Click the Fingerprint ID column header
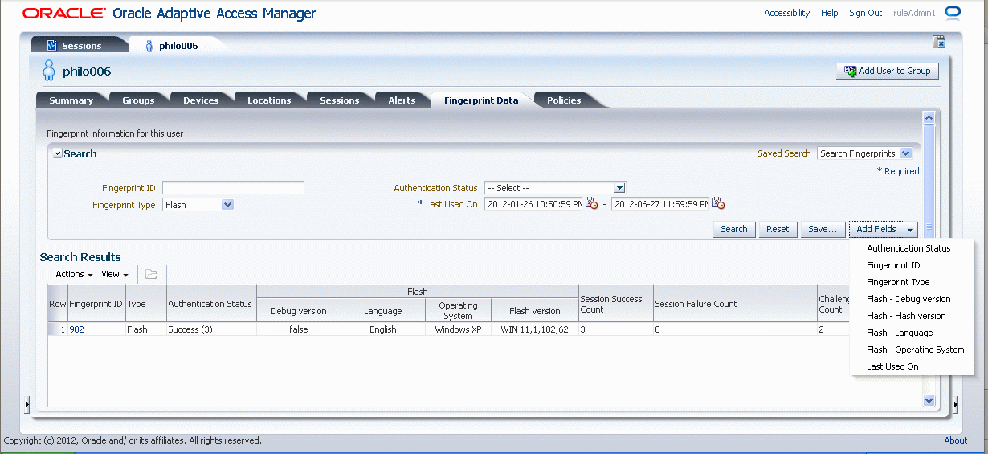 [x=96, y=304]
